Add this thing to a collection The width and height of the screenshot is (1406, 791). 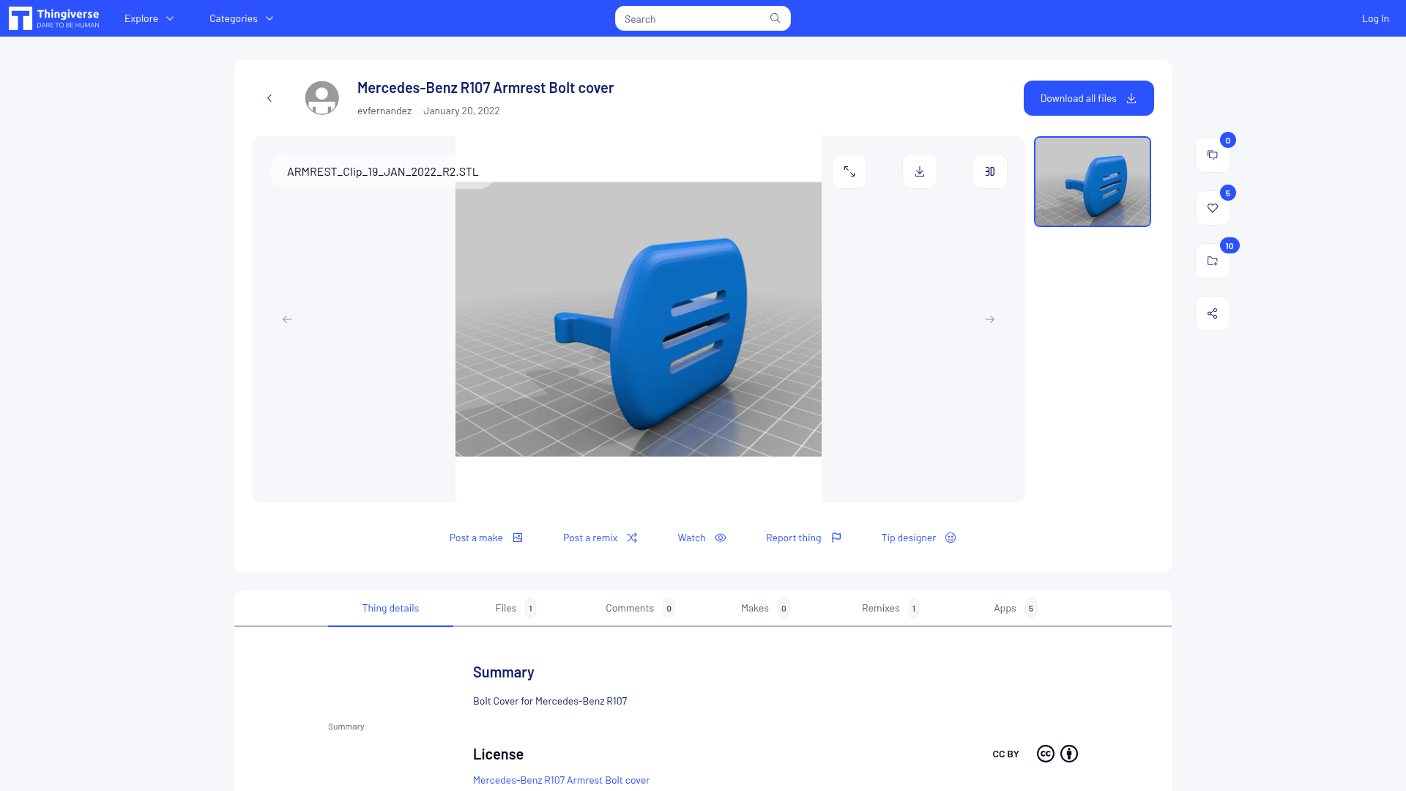pyautogui.click(x=1213, y=261)
